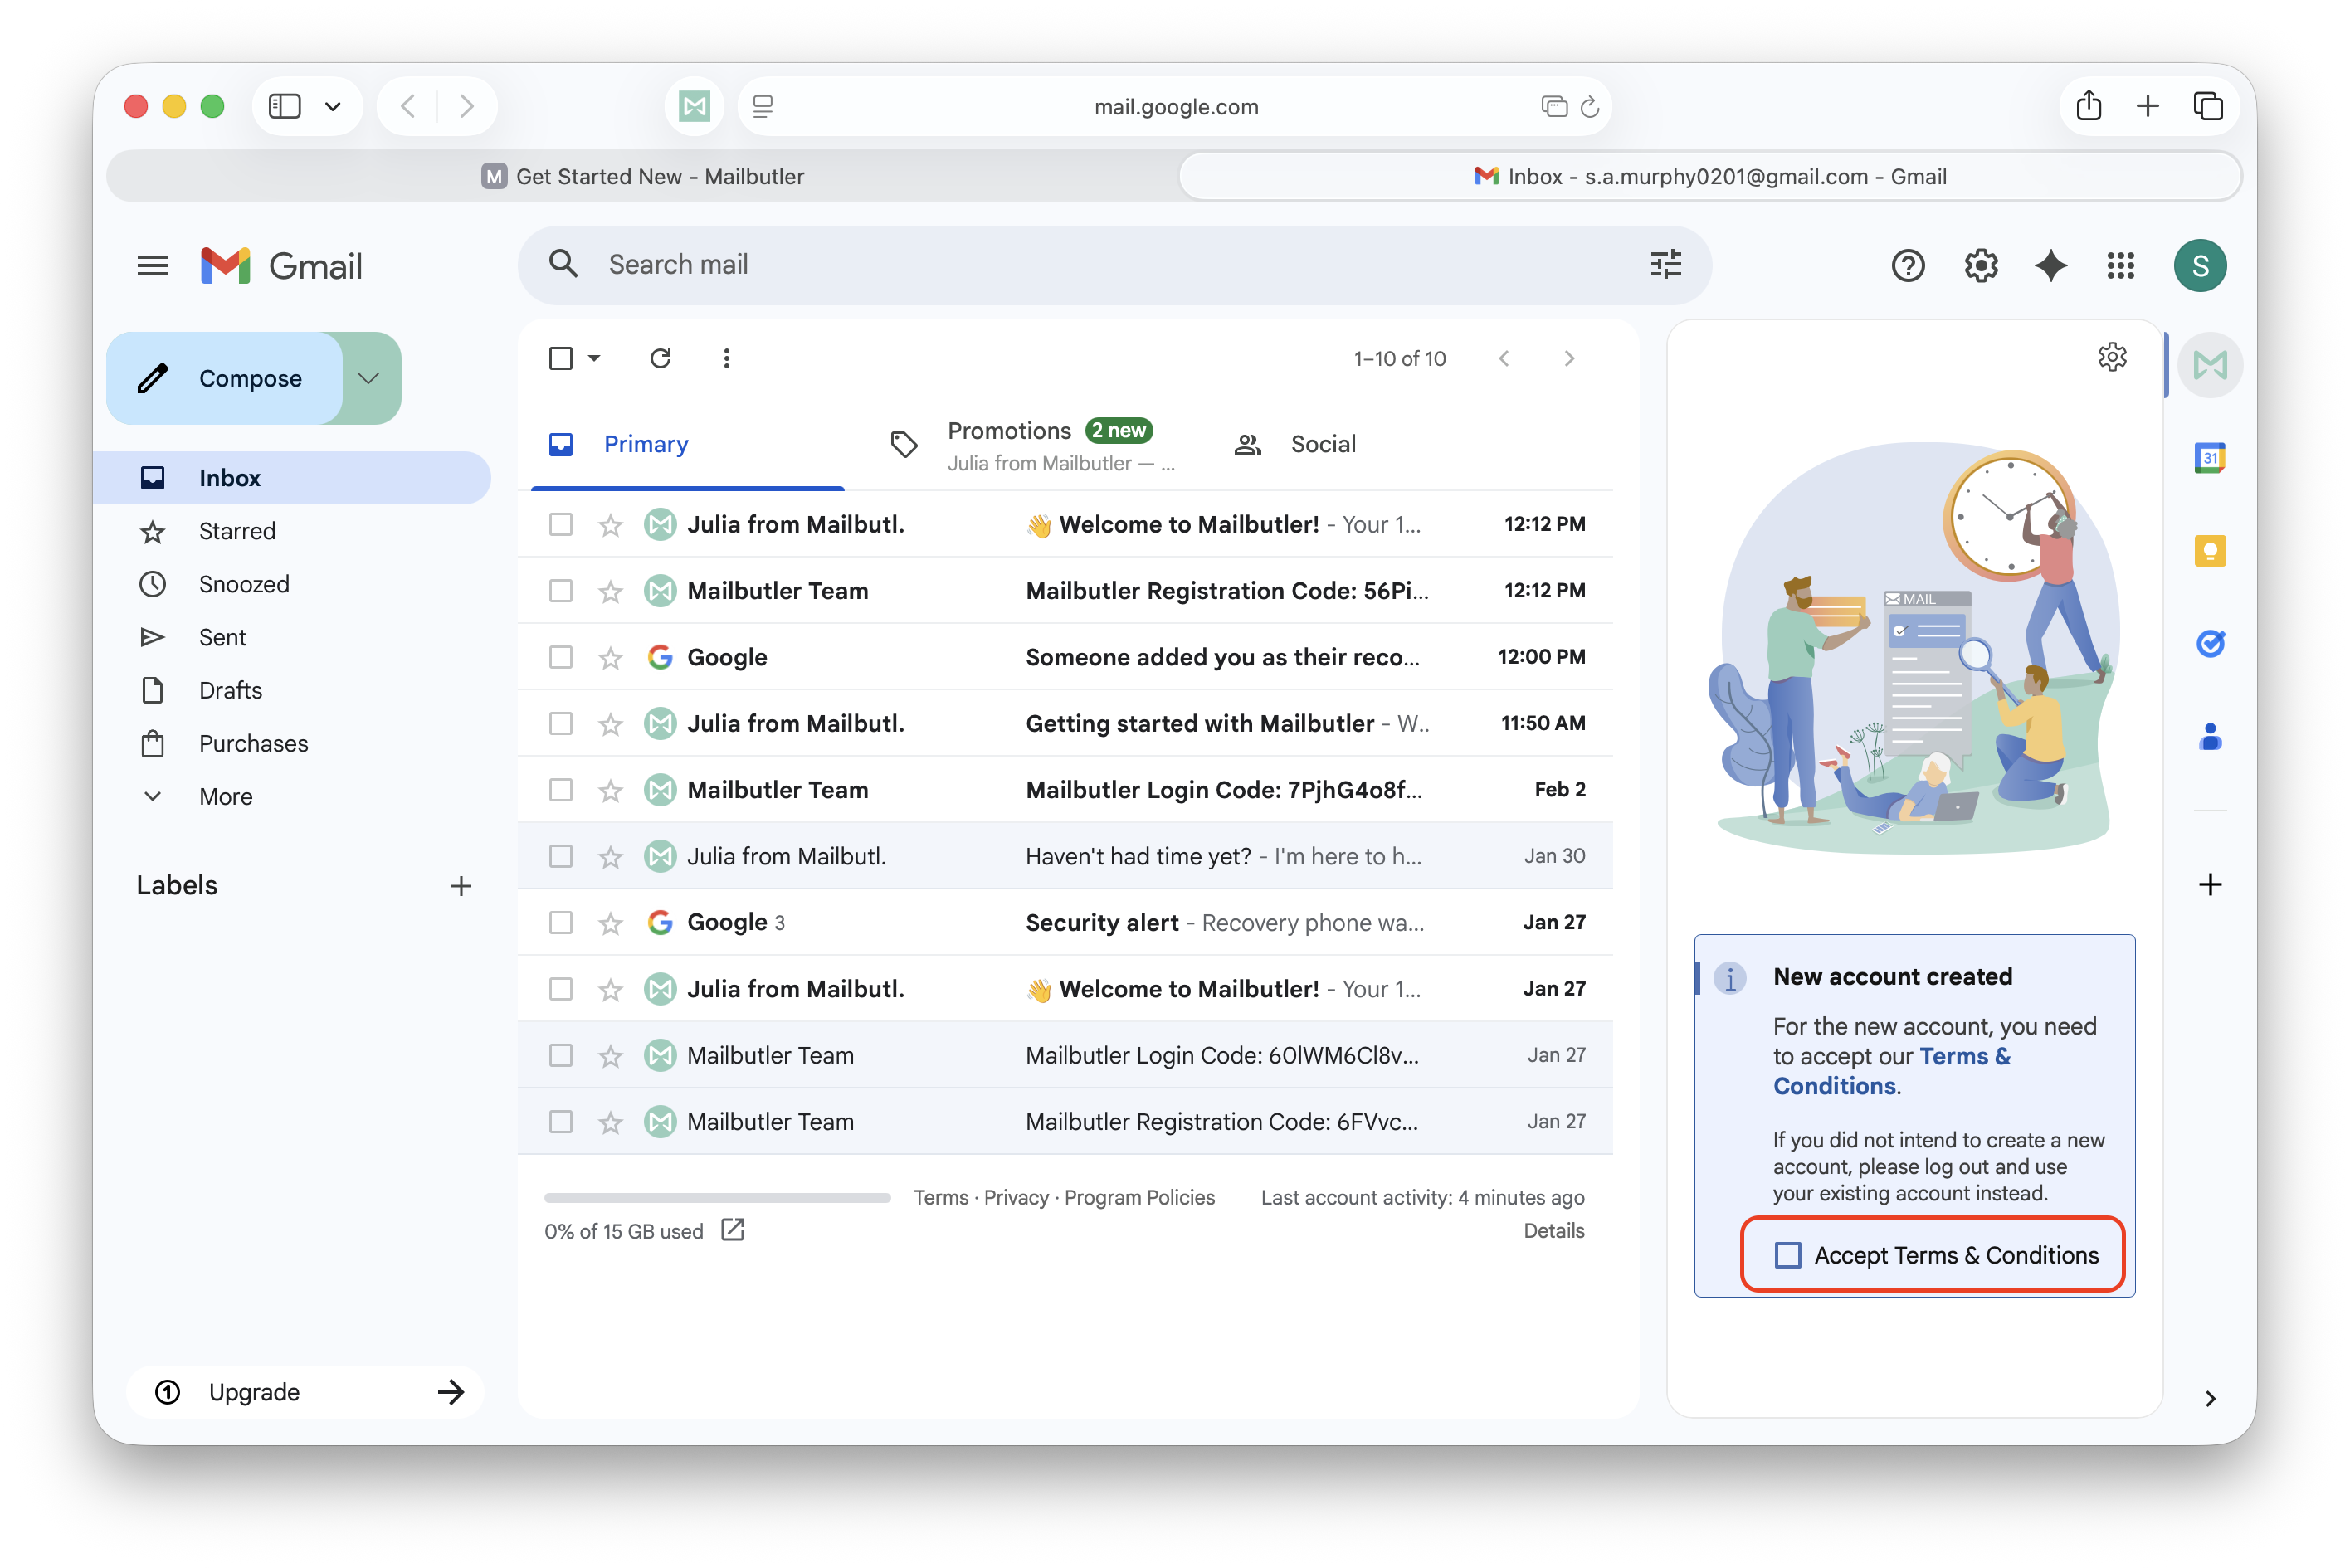Open the Welcome to Mailbutler 12:12 PM email
Viewport: 2350px width, 1568px height.
pyautogui.click(x=1066, y=524)
